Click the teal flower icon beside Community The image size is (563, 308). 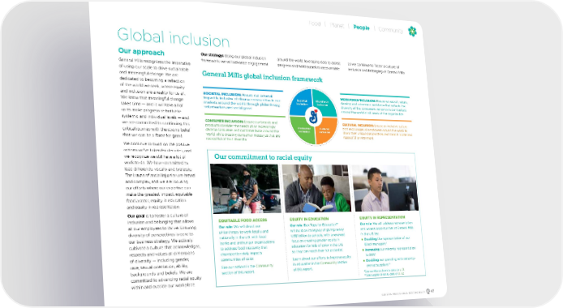tap(413, 32)
